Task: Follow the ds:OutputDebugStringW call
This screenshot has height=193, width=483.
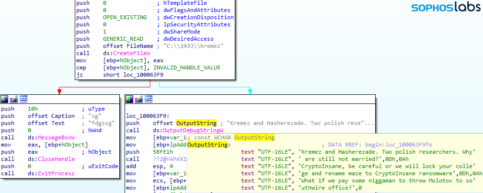Action: [x=188, y=130]
